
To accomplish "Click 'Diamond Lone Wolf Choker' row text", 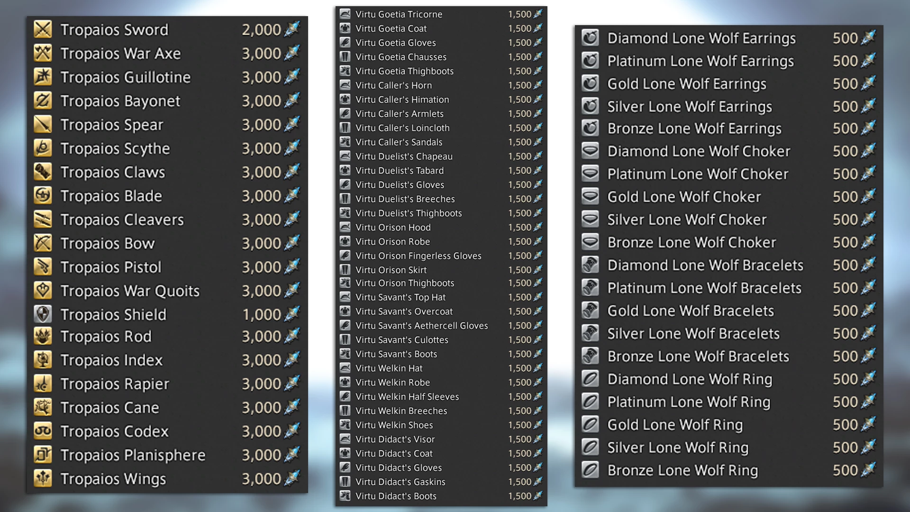I will [699, 151].
